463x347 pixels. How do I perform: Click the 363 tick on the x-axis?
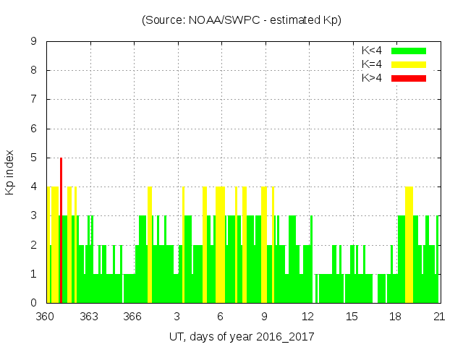click(x=89, y=316)
